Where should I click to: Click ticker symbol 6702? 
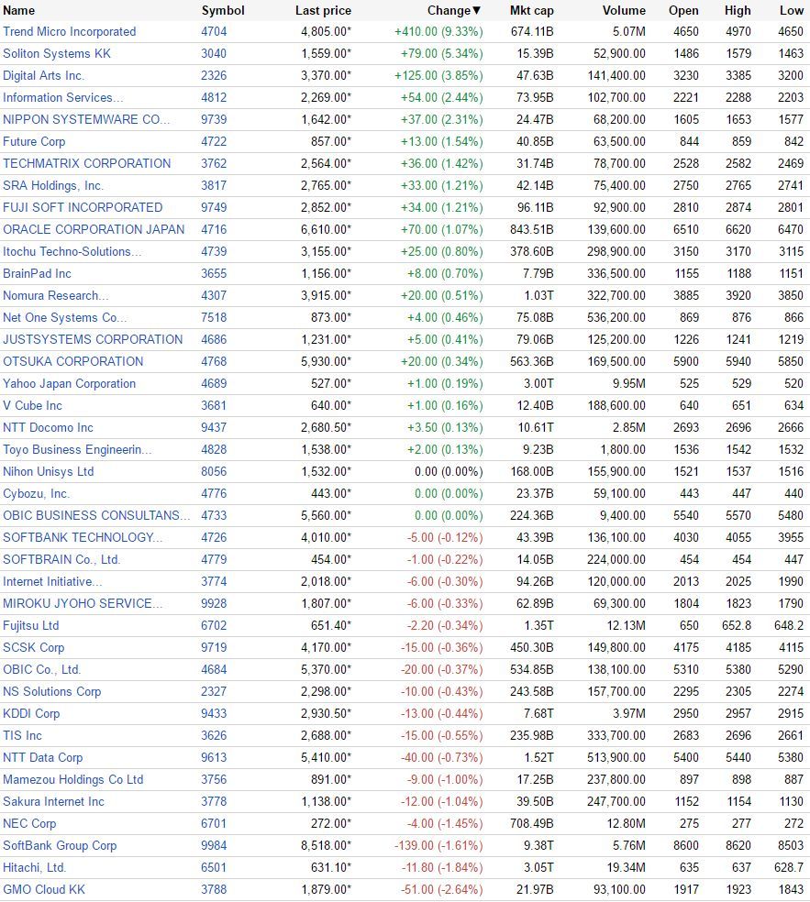(x=214, y=625)
